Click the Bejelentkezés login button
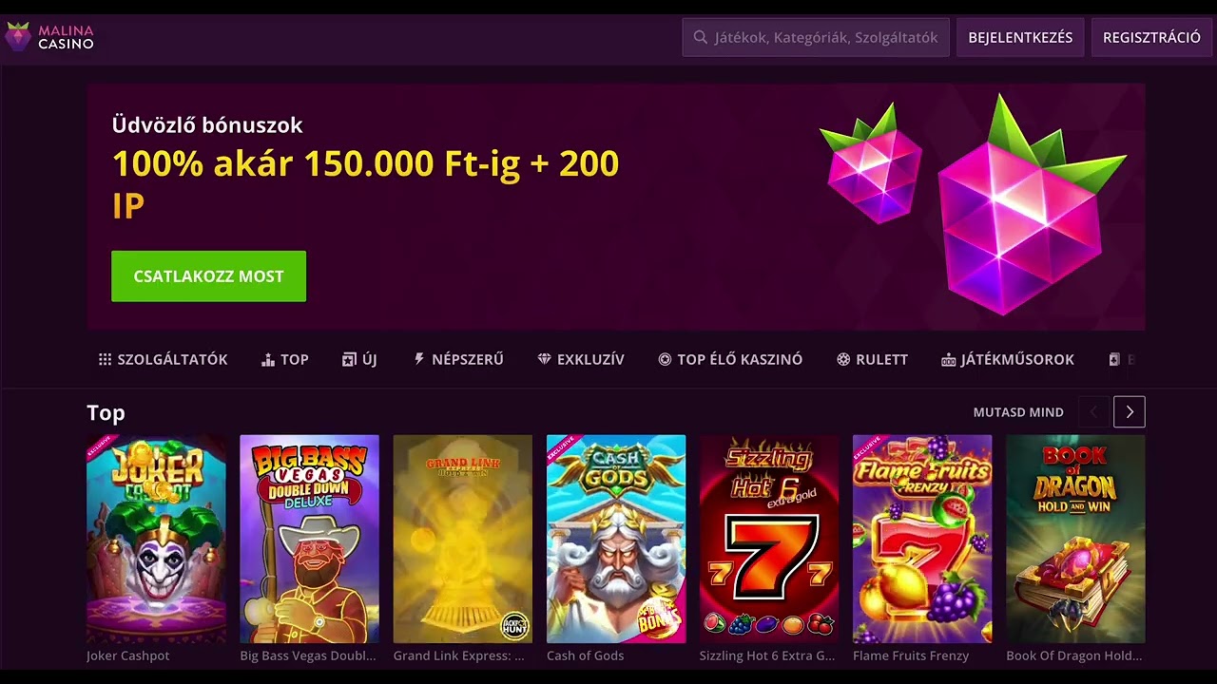The image size is (1217, 684). point(1020,37)
